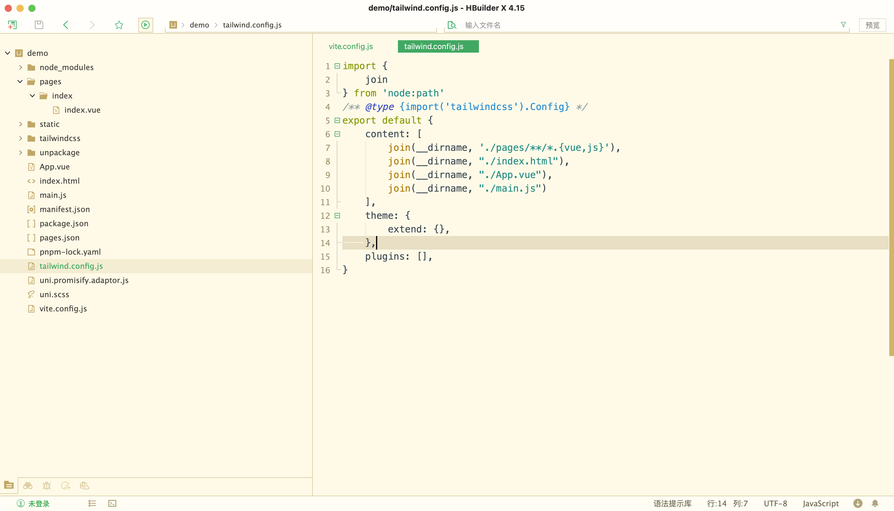Change the UTF-8 encoding setting
This screenshot has height=511, width=894.
[775, 504]
